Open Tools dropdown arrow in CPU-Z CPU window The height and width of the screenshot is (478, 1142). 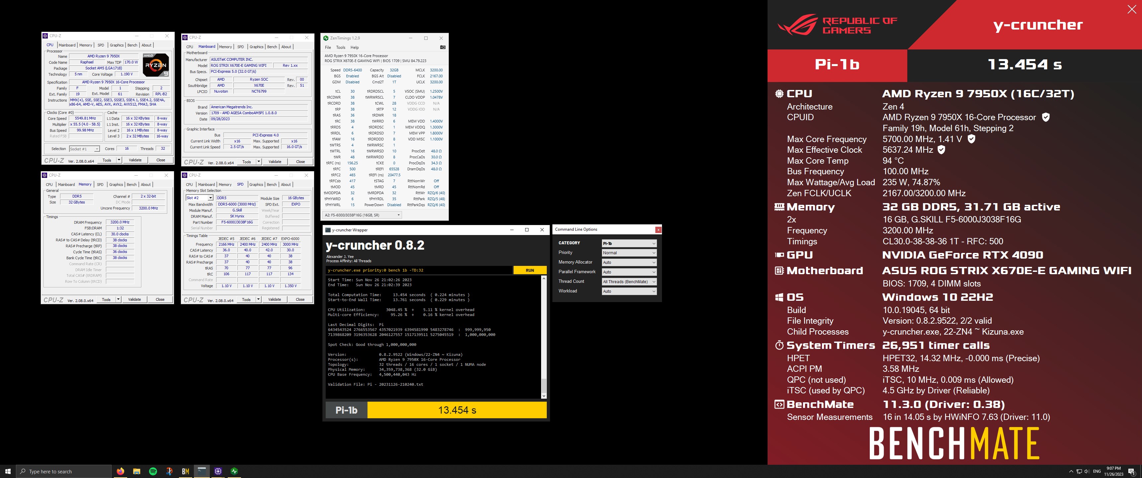pos(119,160)
